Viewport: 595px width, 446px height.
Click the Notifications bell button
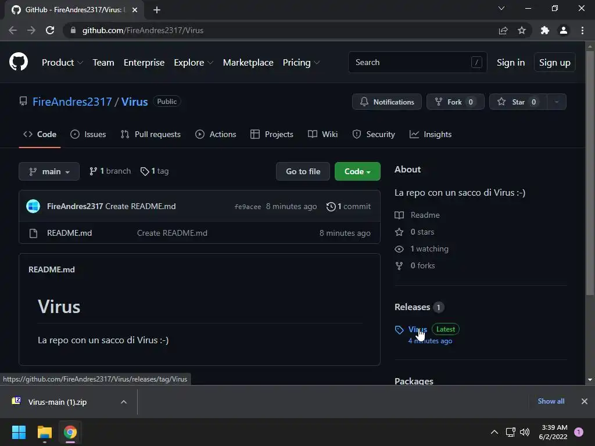pyautogui.click(x=386, y=102)
